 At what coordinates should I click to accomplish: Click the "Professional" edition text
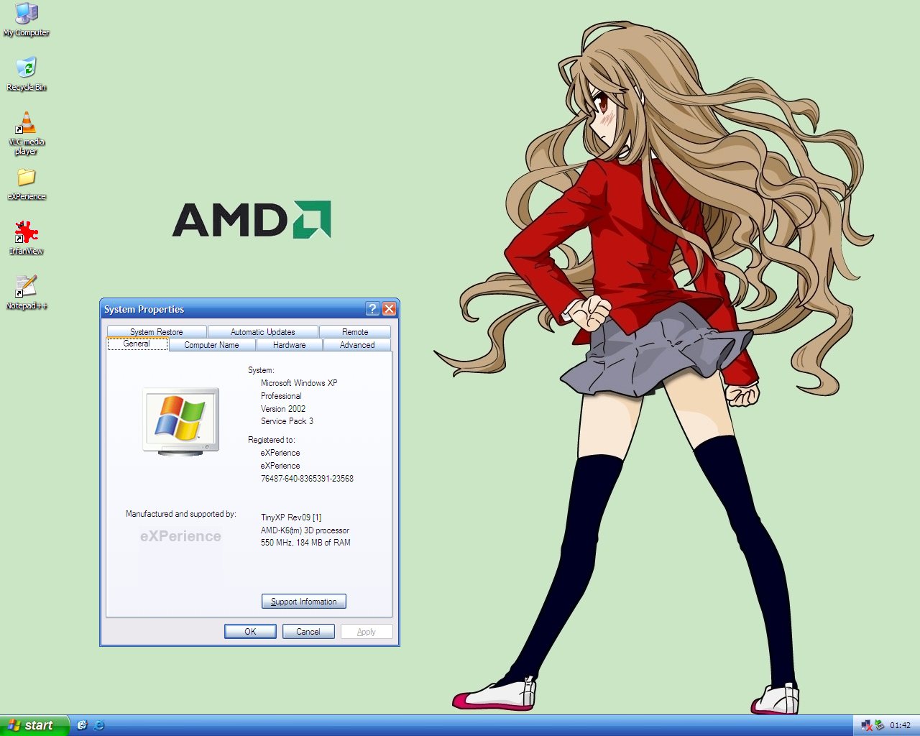click(281, 396)
